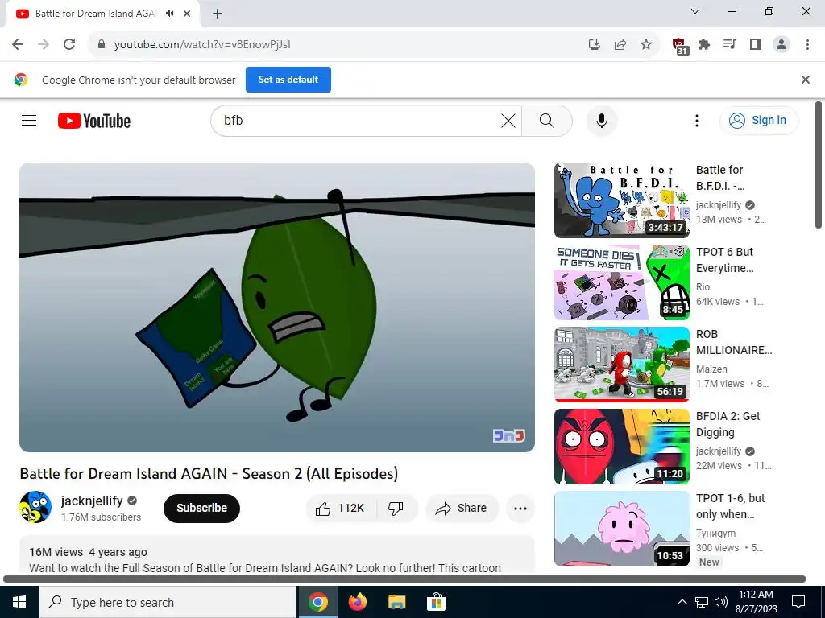Click the address bar URL
The image size is (825, 618).
click(202, 45)
